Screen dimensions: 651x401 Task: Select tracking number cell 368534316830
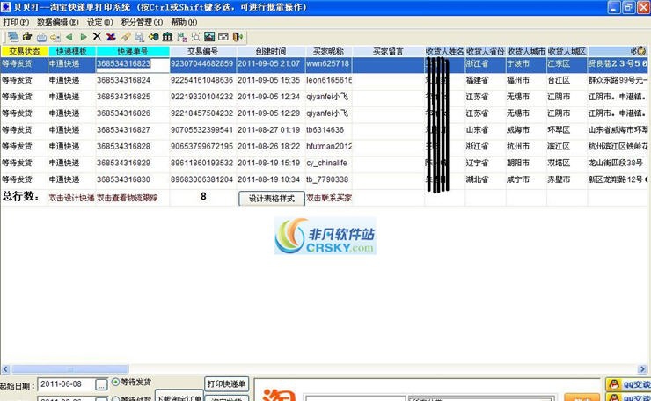pos(133,179)
